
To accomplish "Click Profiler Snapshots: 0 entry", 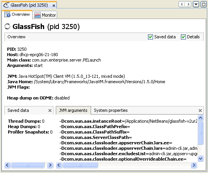I will pos(30,132).
